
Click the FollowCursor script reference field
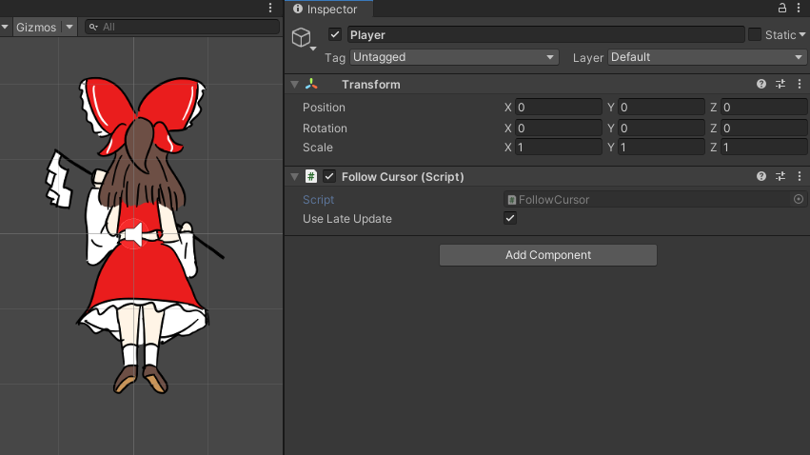pyautogui.click(x=655, y=199)
